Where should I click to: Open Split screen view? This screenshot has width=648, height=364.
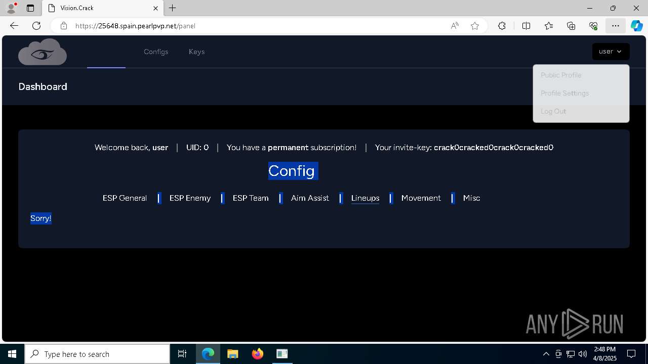coord(526,26)
